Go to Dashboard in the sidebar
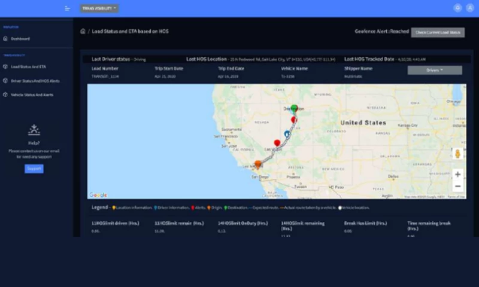This screenshot has height=287, width=479. [x=20, y=39]
